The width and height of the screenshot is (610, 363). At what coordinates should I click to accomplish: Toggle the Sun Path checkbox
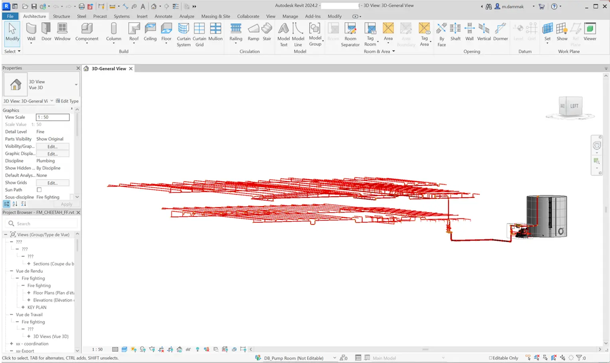(x=39, y=190)
